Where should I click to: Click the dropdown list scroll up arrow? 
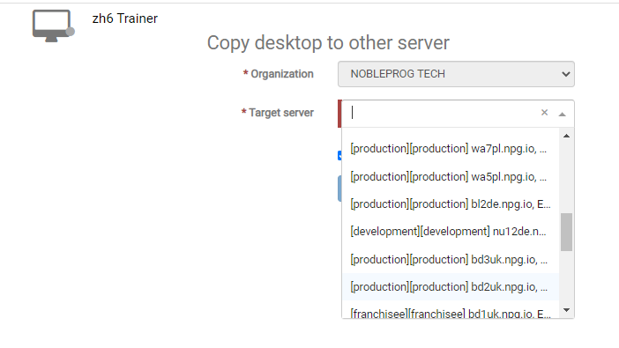566,136
